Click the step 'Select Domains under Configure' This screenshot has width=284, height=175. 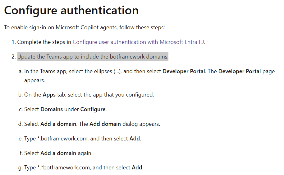pos(65,110)
